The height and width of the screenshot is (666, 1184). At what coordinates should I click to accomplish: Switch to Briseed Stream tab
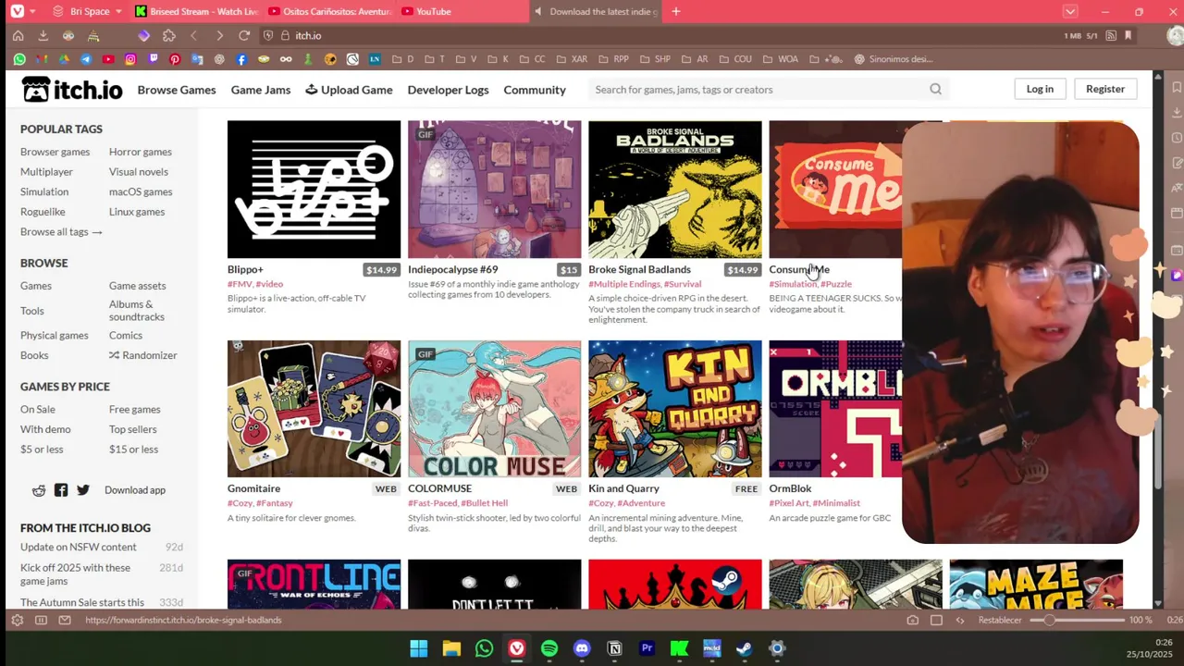196,11
